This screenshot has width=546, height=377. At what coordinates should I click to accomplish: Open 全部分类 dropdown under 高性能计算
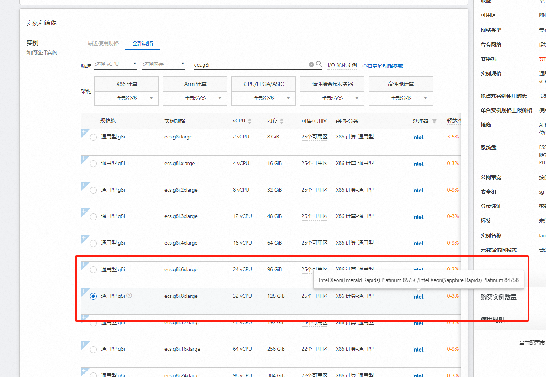click(x=401, y=98)
